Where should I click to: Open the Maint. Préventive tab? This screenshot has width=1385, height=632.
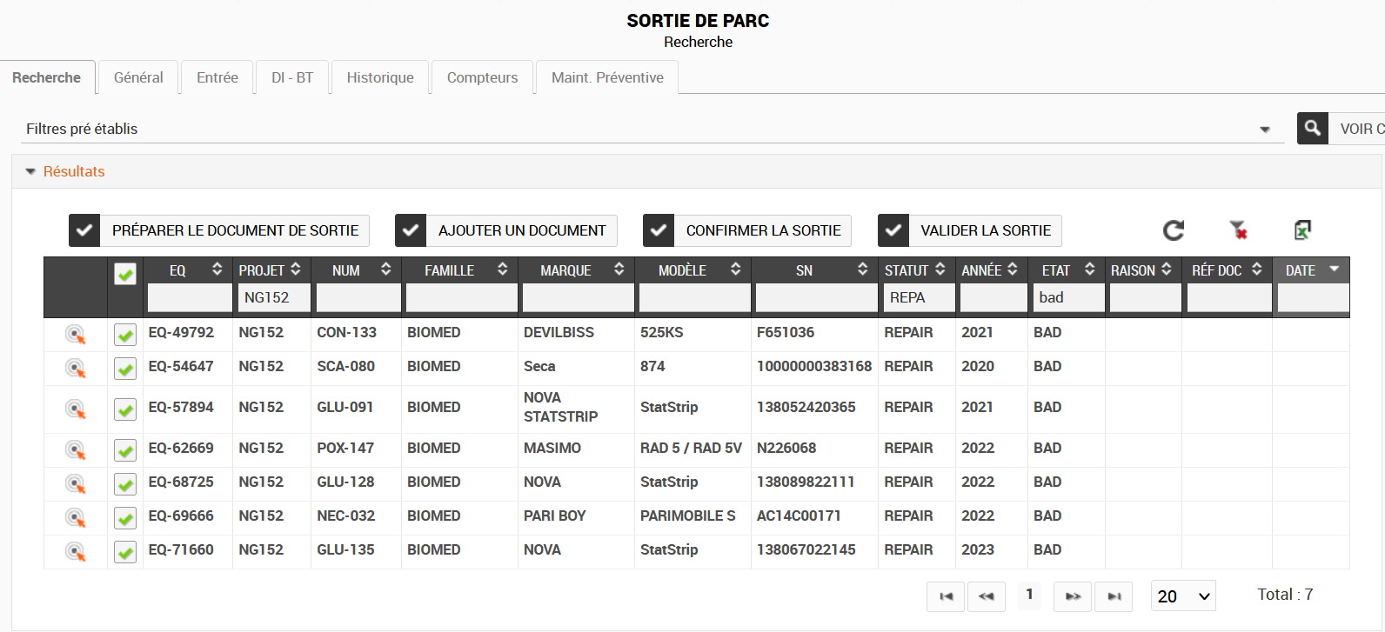tap(607, 77)
